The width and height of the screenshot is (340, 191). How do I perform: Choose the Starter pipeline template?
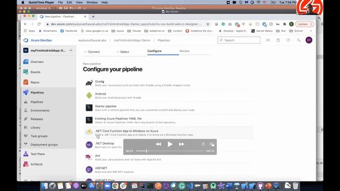(x=168, y=108)
